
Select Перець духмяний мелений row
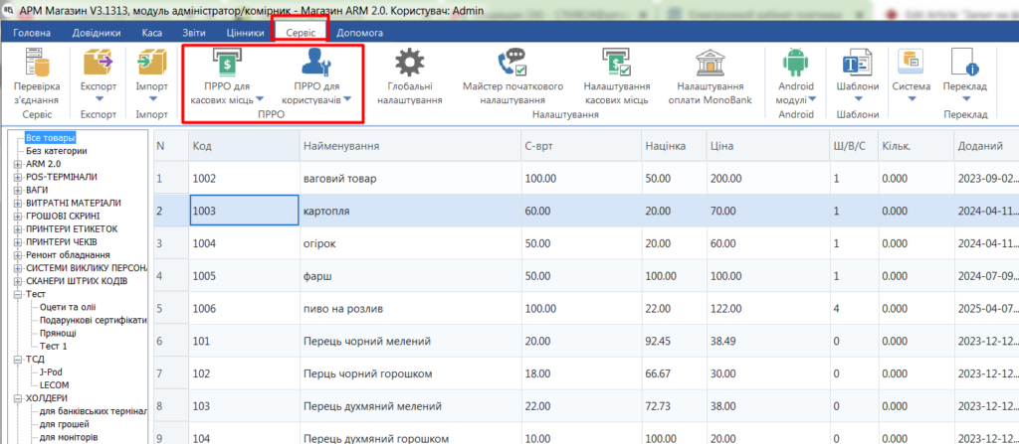click(586, 406)
